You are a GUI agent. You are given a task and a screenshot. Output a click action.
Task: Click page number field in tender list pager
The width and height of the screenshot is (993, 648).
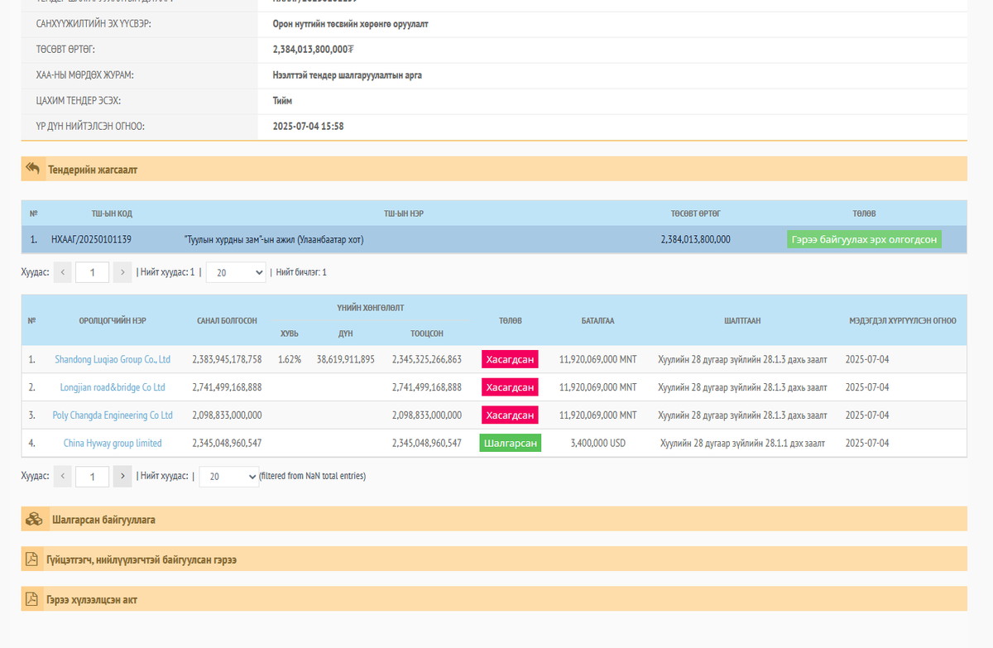[93, 272]
